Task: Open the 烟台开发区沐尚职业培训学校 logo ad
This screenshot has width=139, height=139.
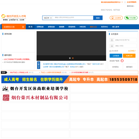Action: 35,88
